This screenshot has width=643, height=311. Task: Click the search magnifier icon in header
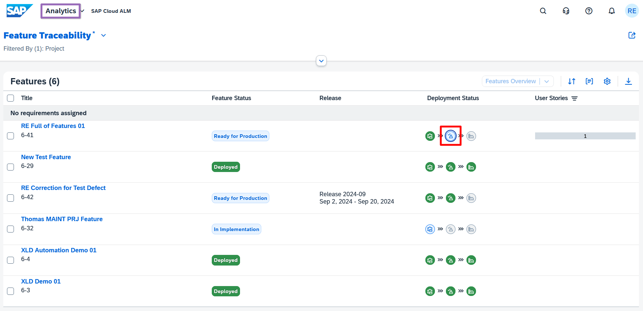pos(543,11)
